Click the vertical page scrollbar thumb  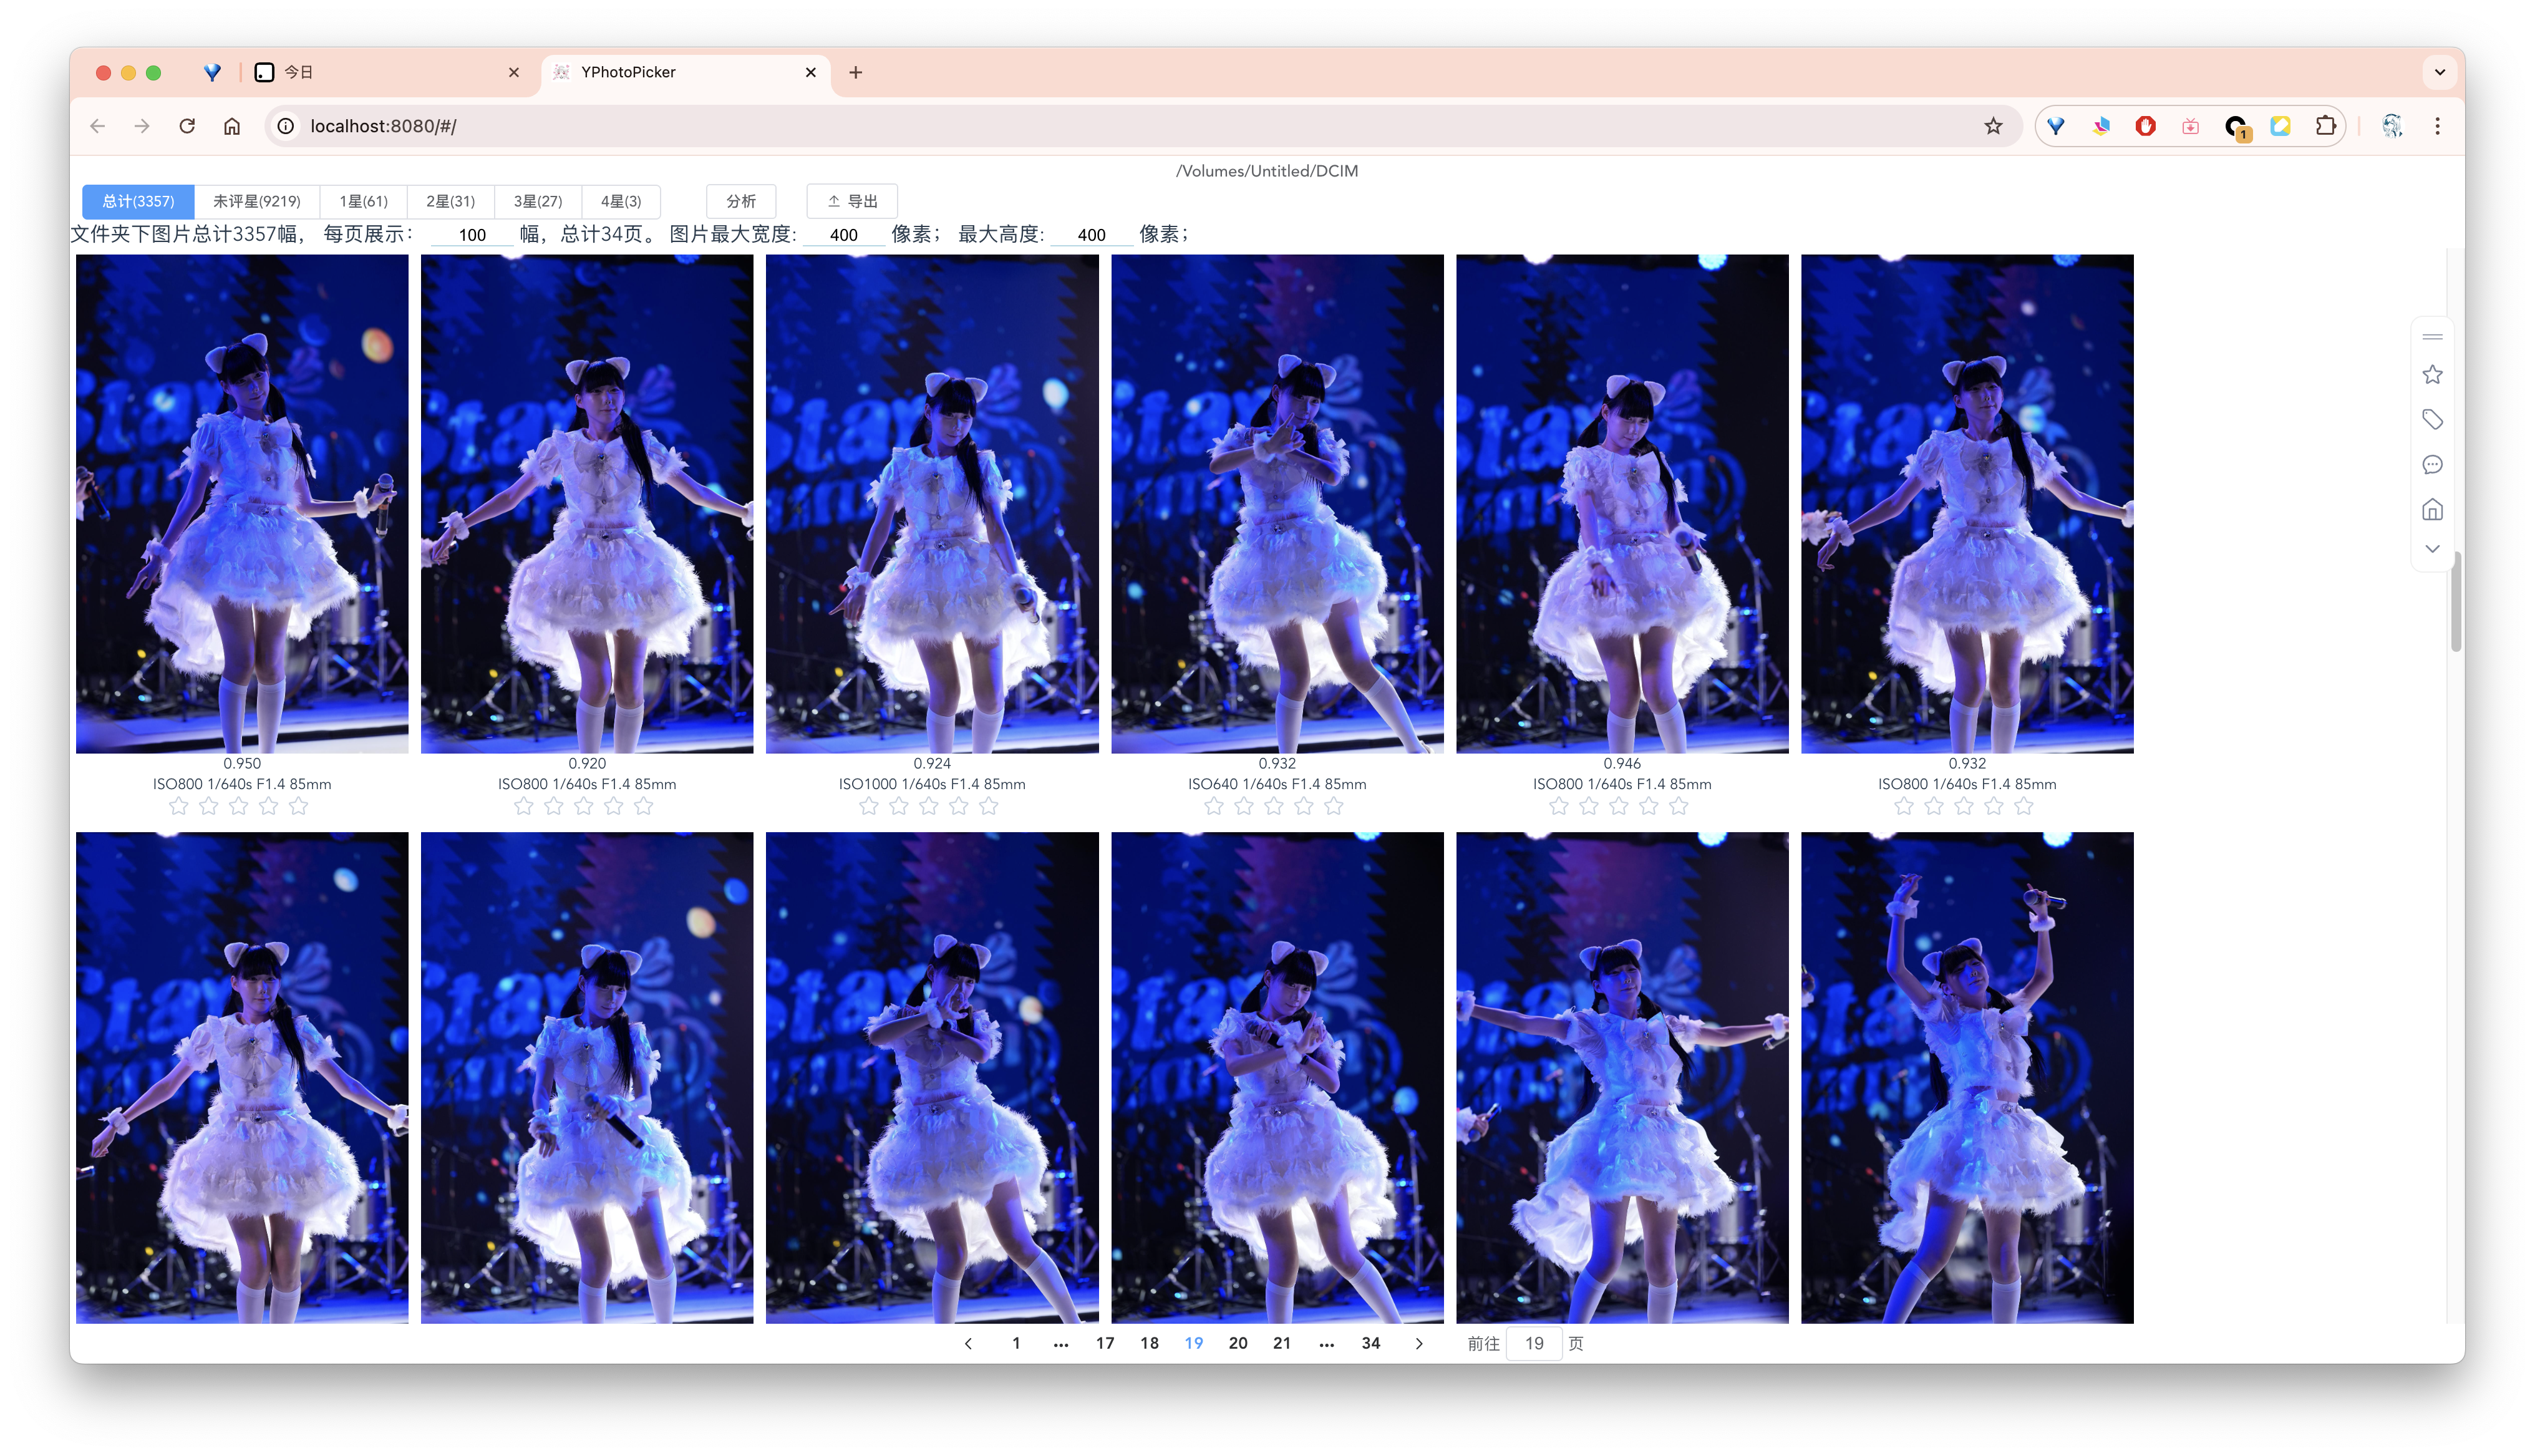point(2455,602)
